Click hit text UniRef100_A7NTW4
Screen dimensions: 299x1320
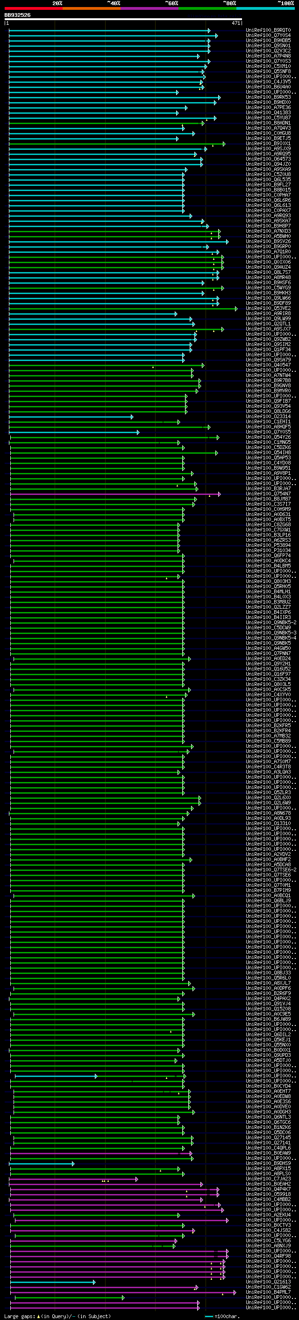(x=268, y=375)
